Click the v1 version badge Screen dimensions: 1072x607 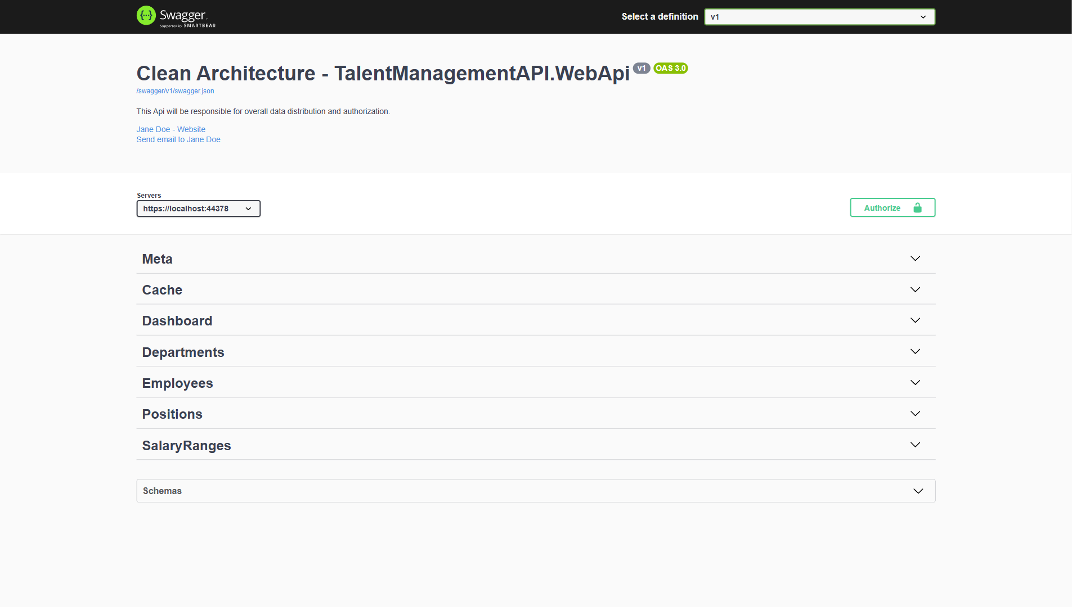pyautogui.click(x=642, y=68)
